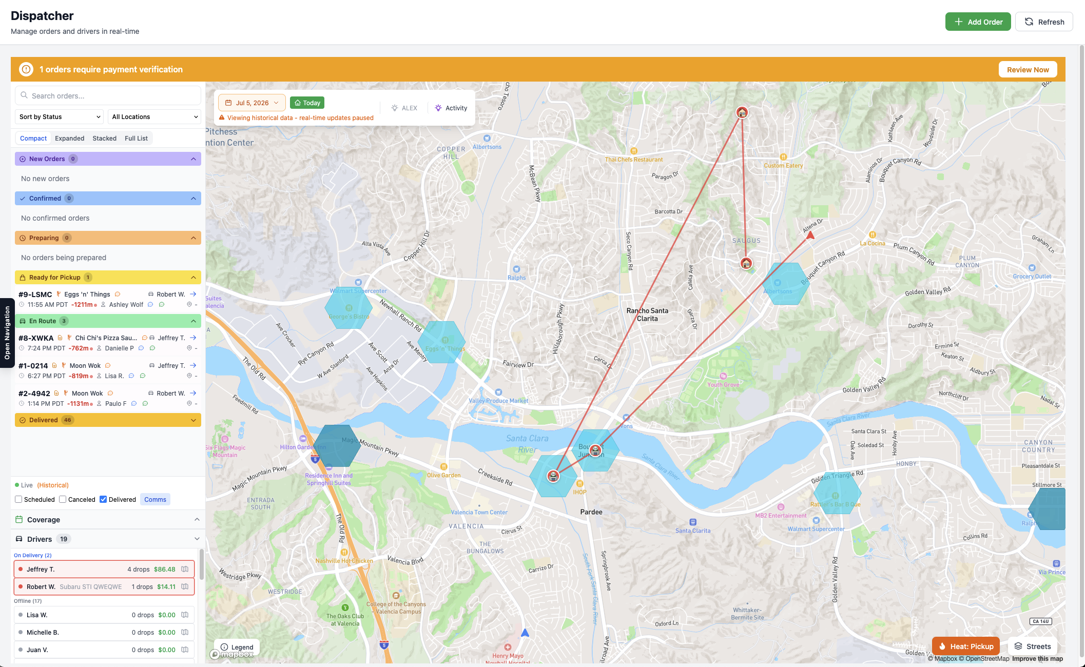The width and height of the screenshot is (1085, 667).
Task: Expand the Drivers panel chevron
Action: (197, 539)
